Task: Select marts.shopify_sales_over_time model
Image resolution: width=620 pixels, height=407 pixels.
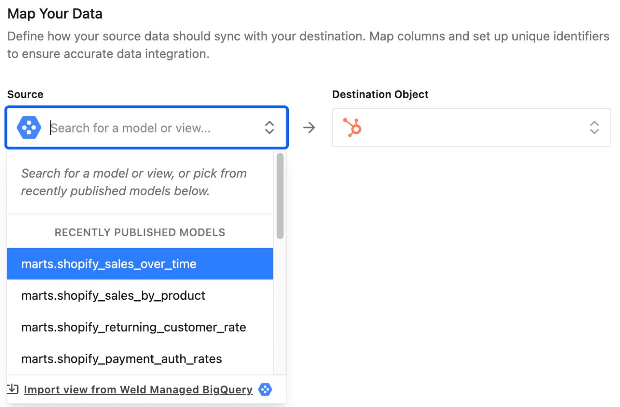Action: tap(140, 264)
